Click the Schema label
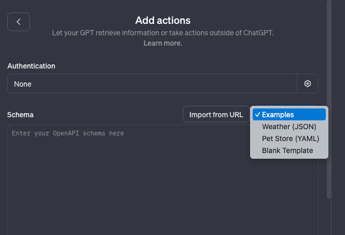Image resolution: width=345 pixels, height=235 pixels. [20, 115]
